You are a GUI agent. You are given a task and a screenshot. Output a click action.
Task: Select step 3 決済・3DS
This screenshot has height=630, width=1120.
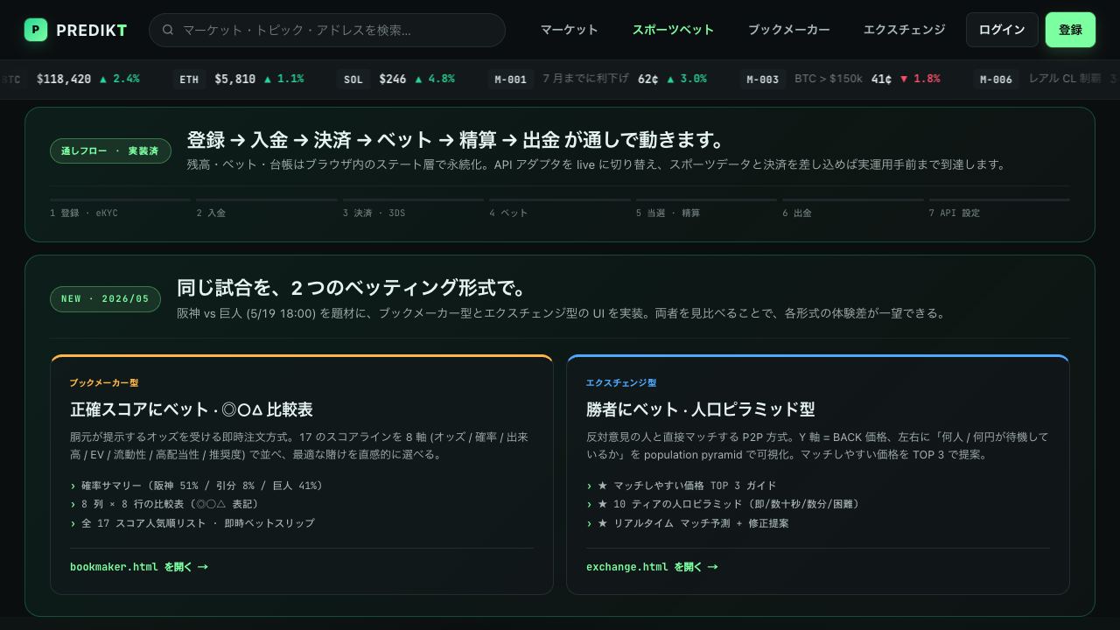pyautogui.click(x=414, y=207)
